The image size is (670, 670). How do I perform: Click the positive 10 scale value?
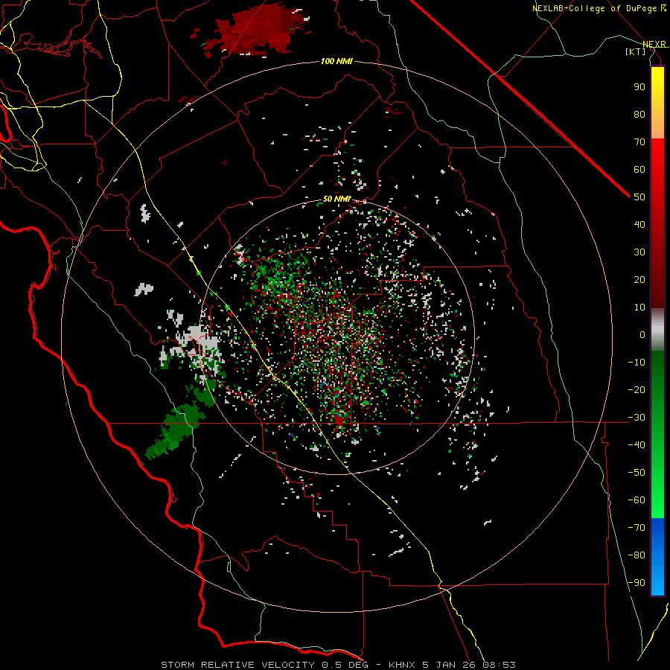pos(639,307)
